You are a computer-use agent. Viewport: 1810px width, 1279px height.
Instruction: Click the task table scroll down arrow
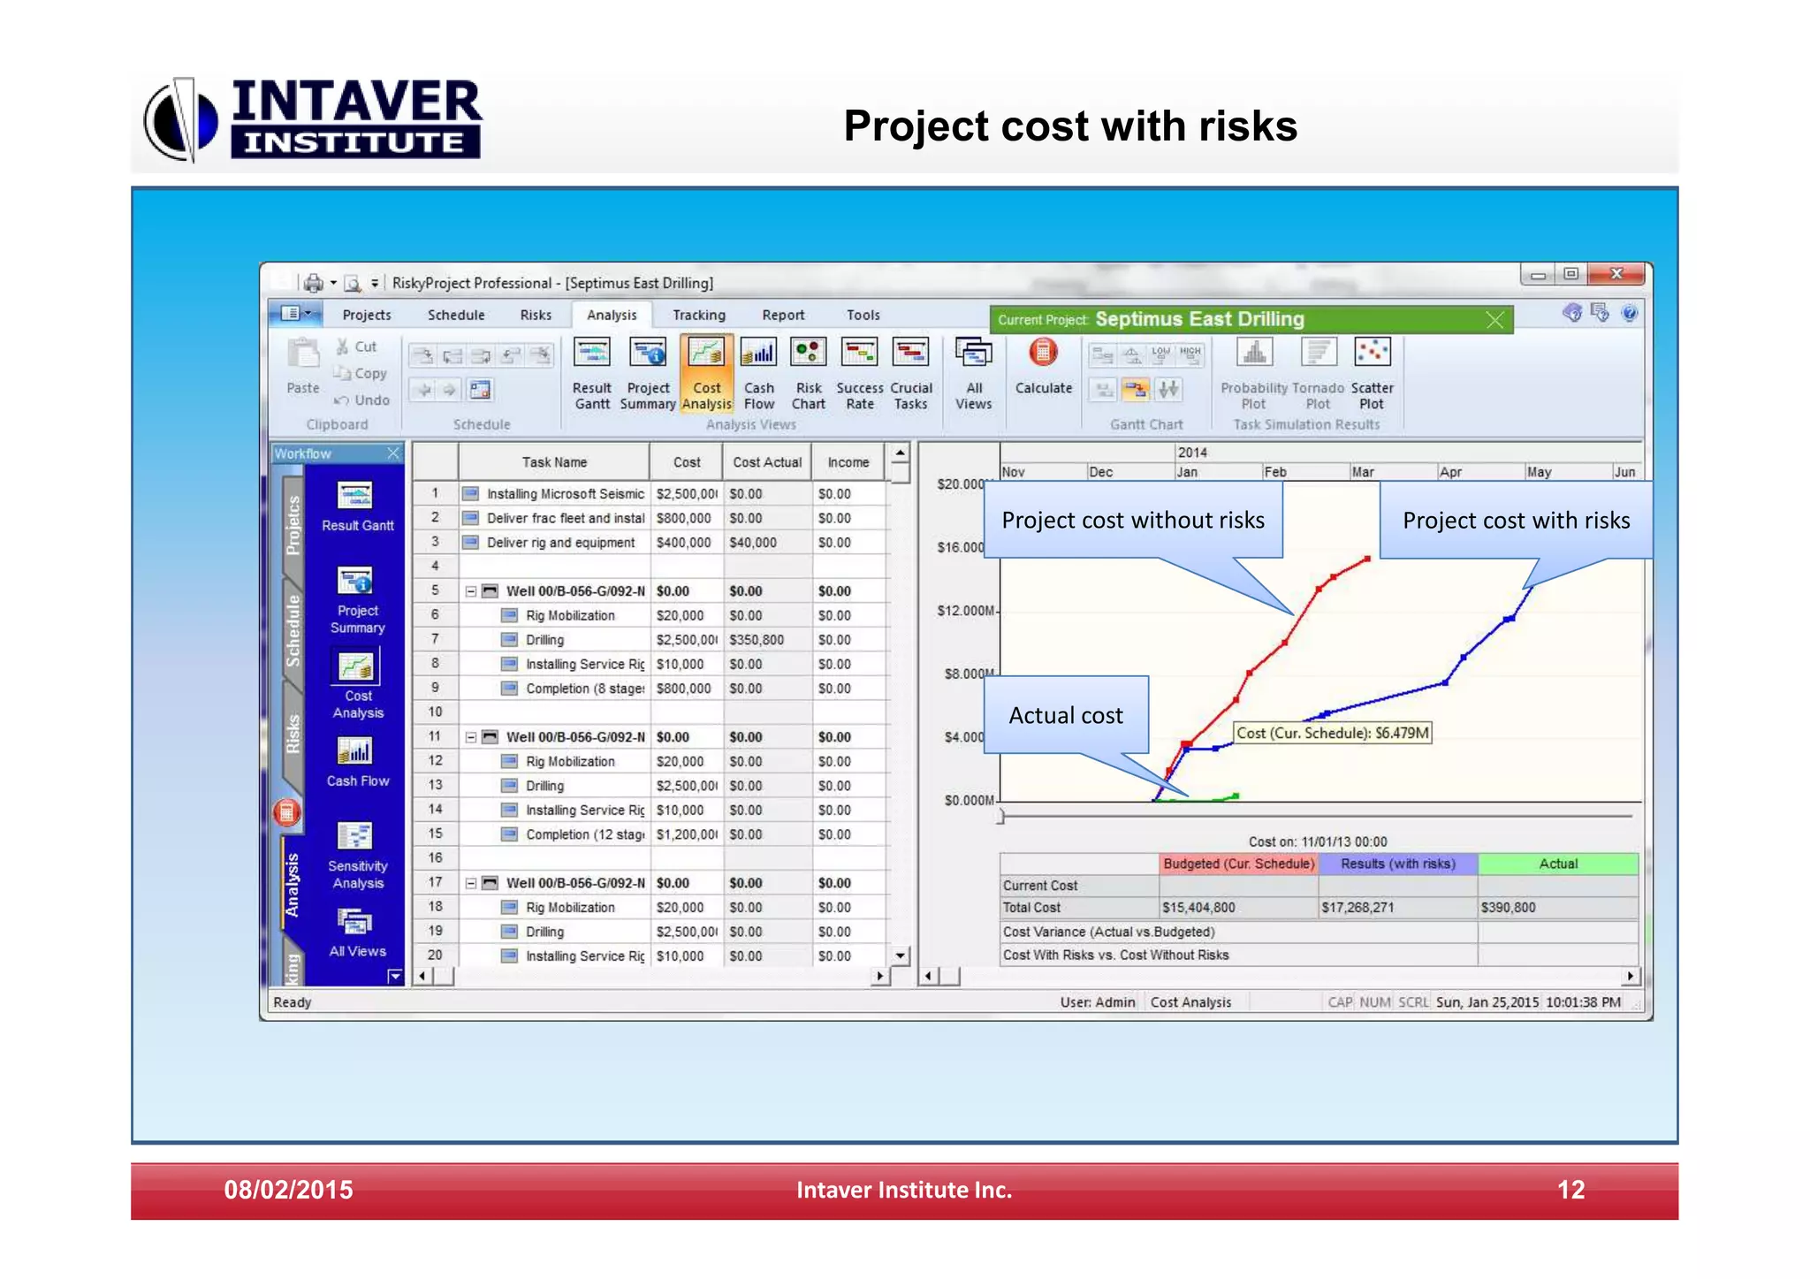(x=900, y=955)
